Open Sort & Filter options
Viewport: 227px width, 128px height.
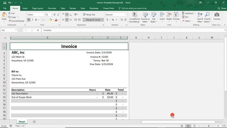tap(200, 17)
